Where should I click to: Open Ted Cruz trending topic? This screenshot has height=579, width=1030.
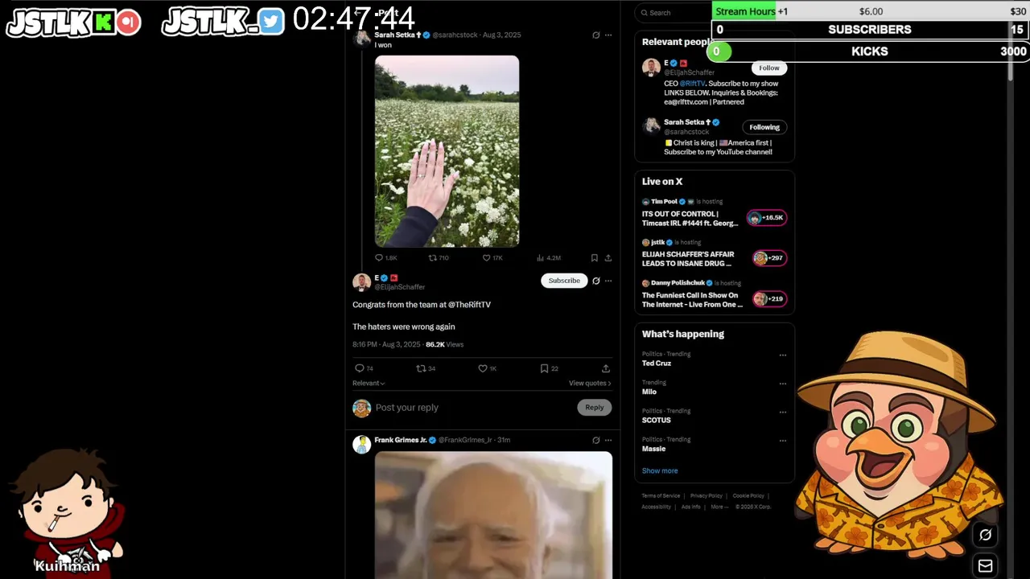(x=657, y=363)
